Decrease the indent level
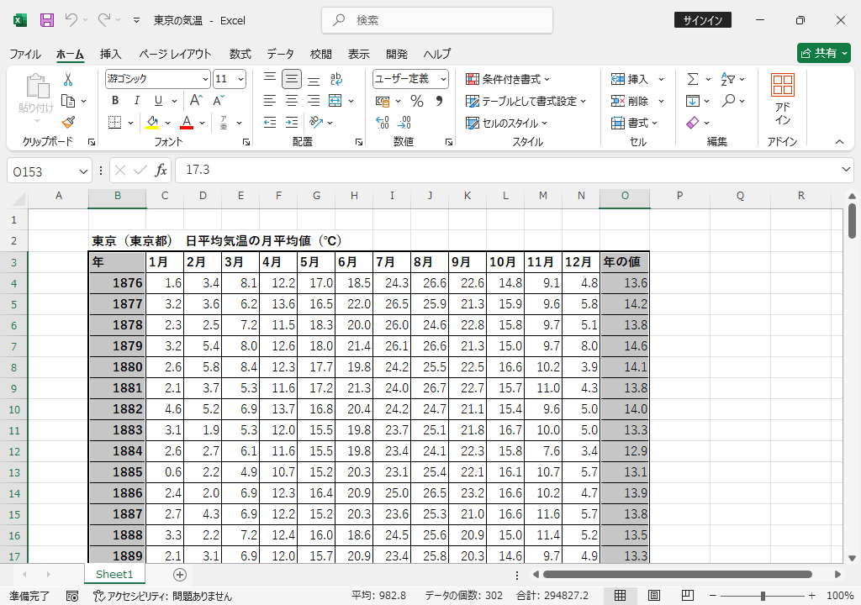This screenshot has height=605, width=861. pyautogui.click(x=270, y=123)
